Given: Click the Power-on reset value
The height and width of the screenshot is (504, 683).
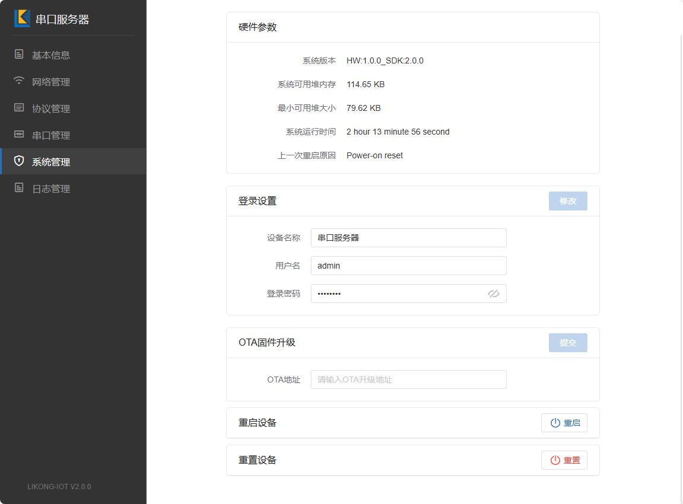Looking at the screenshot, I should pos(374,155).
